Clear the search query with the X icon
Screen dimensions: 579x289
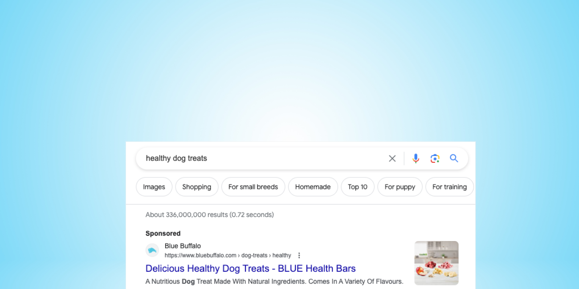click(392, 158)
